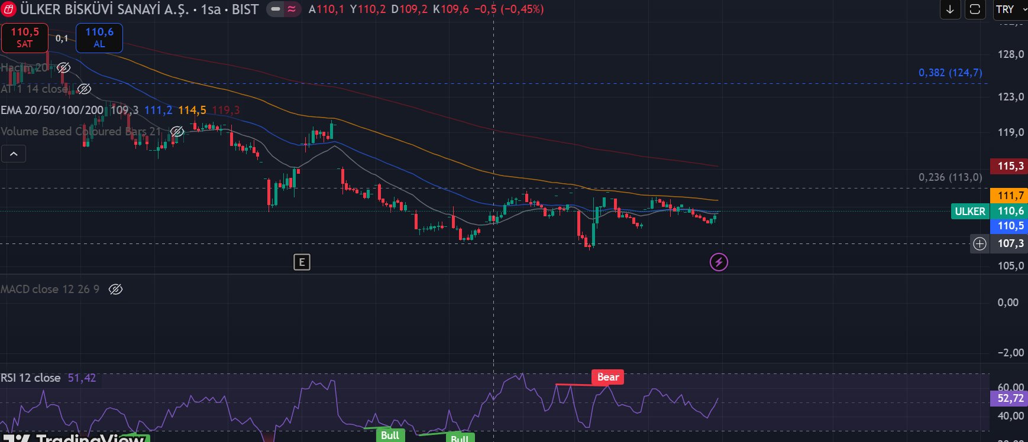1028x442 pixels.
Task: Click the dark red 115,3 price label
Action: coord(1009,166)
